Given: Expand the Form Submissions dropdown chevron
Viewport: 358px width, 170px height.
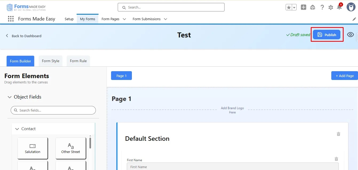Looking at the screenshot, I should 166,19.
